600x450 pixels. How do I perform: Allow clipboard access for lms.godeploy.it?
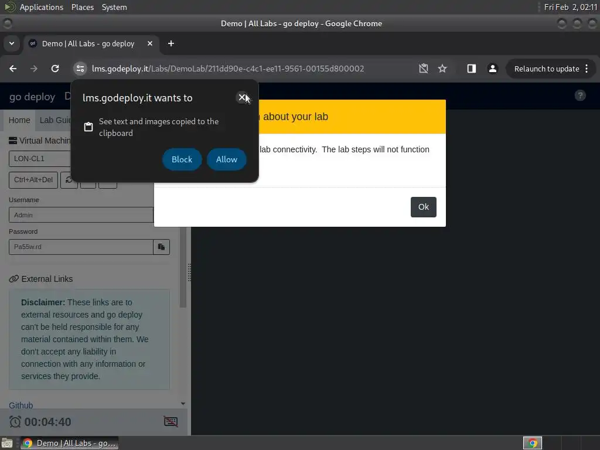tap(227, 159)
